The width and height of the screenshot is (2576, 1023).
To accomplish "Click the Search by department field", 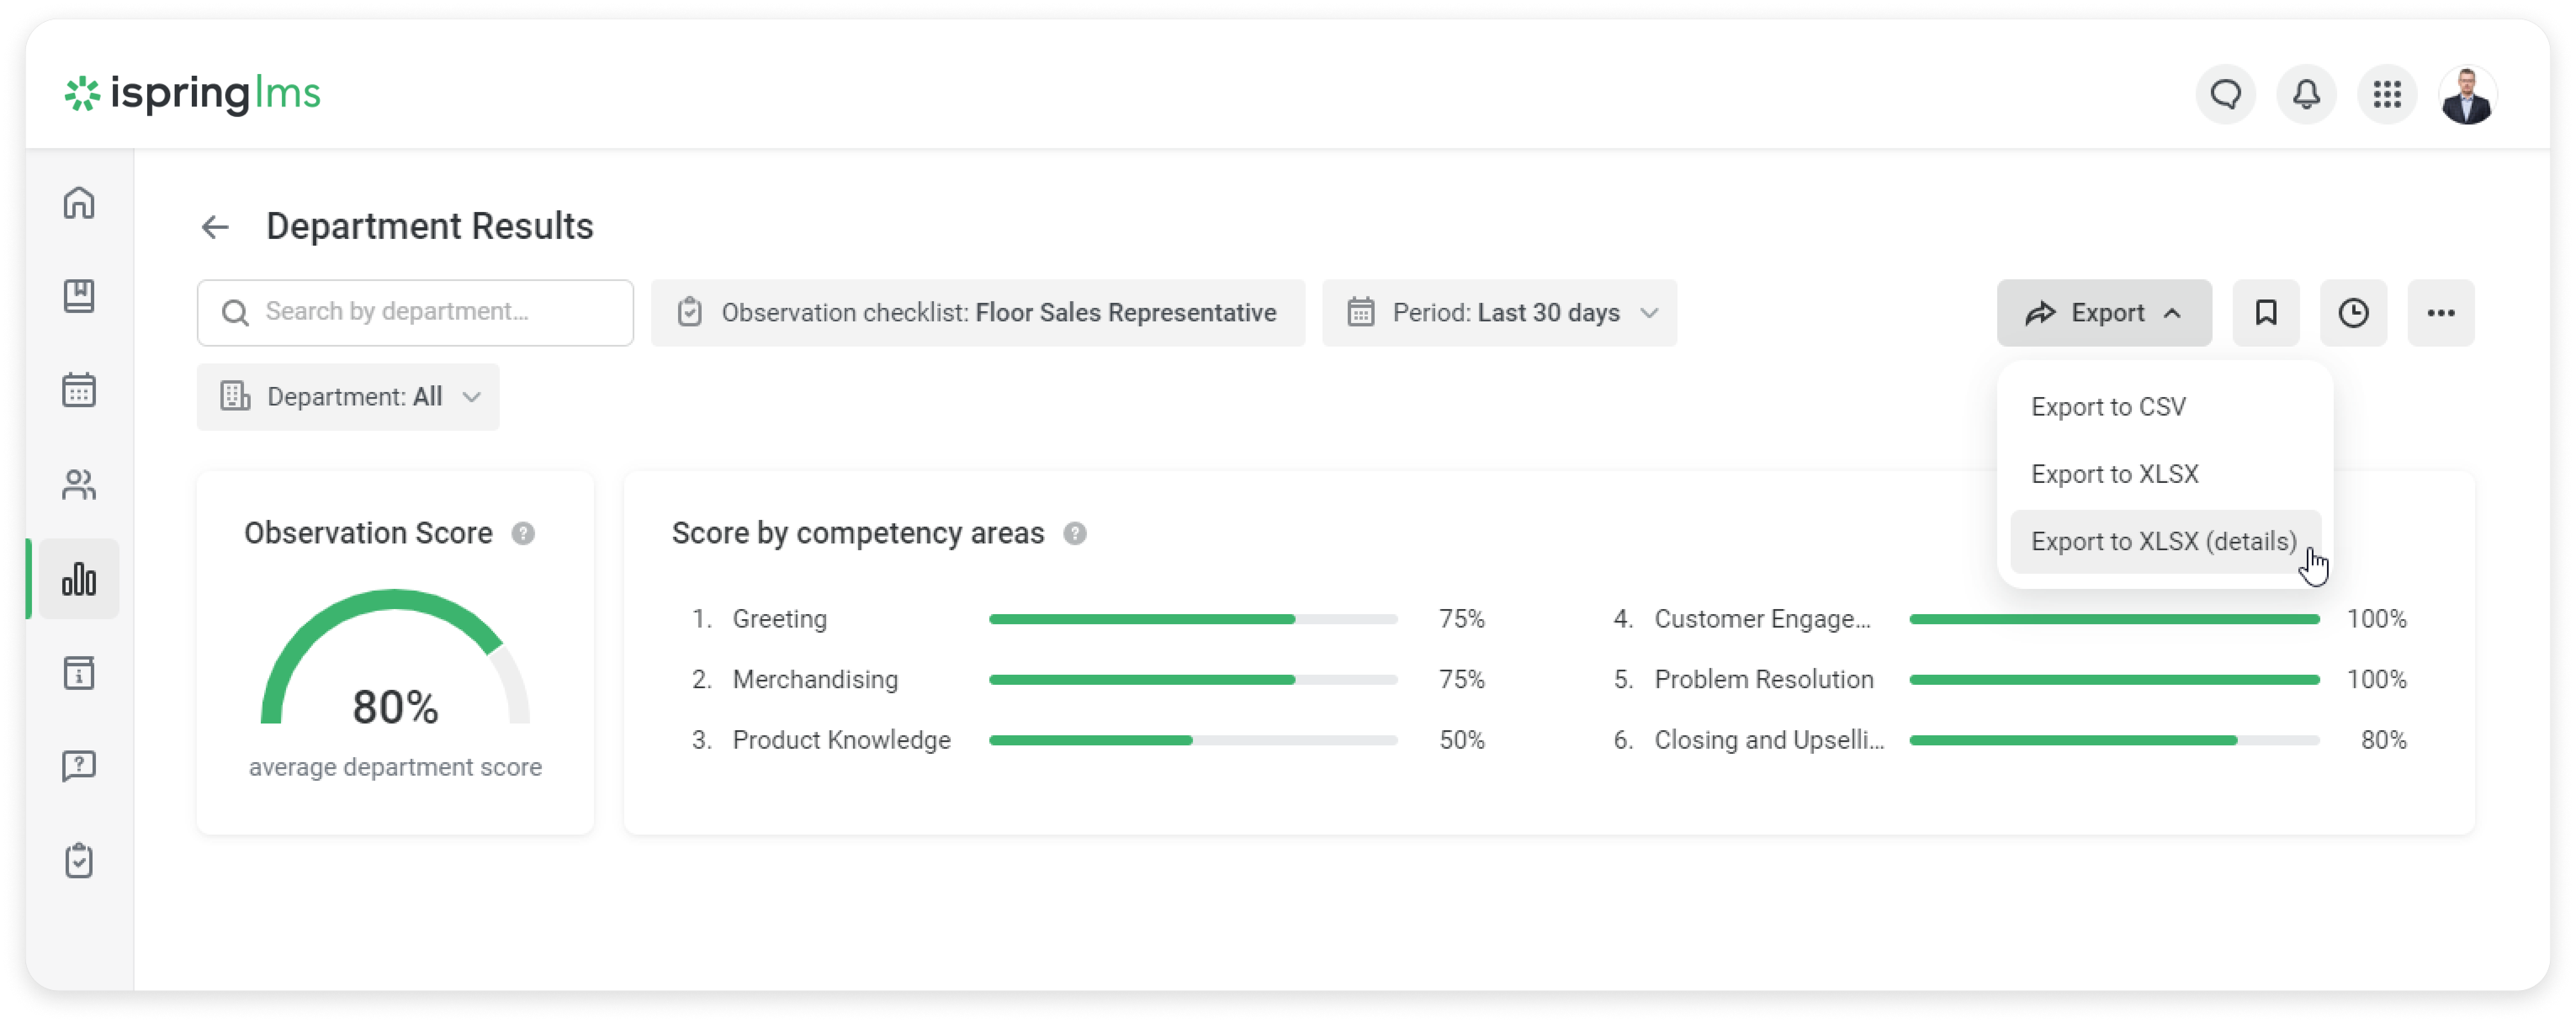I will click(415, 313).
